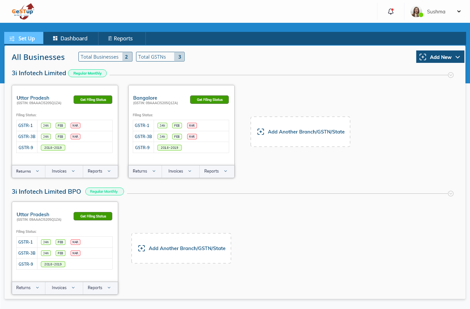Click the Reports document icon in navbar
The width and height of the screenshot is (470, 309).
pos(110,38)
